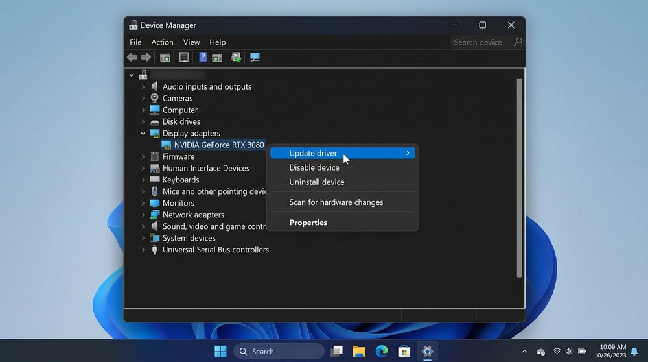Open the Windows Start button
The image size is (648, 362).
point(221,351)
